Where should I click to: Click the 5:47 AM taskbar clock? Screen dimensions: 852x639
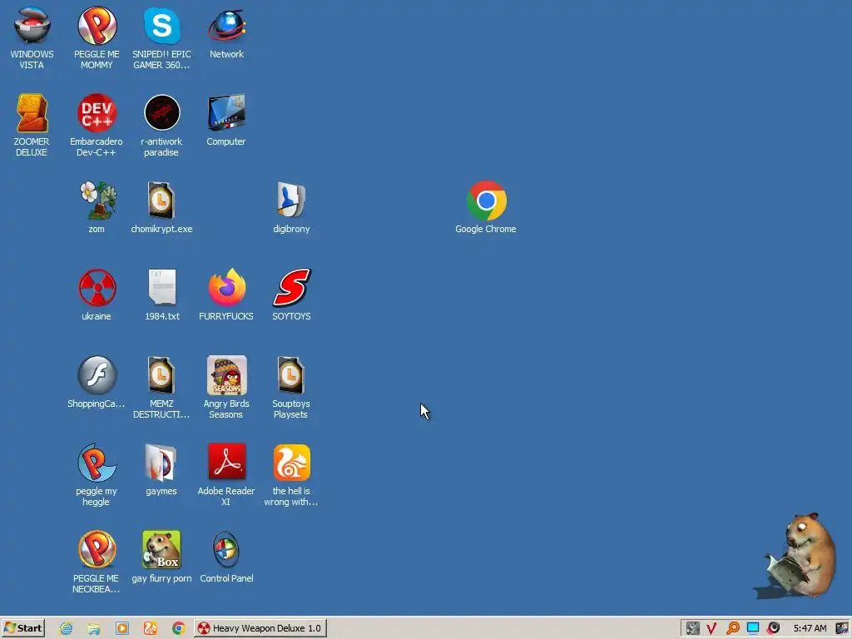tap(810, 629)
